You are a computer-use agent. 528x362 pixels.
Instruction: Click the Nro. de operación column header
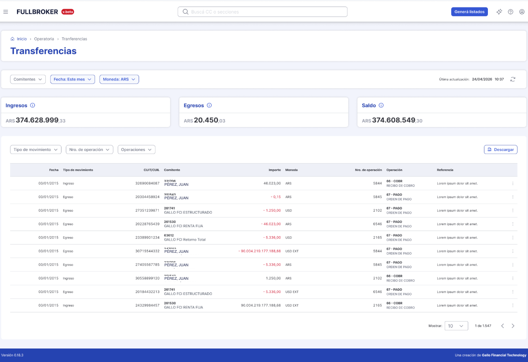pos(368,170)
